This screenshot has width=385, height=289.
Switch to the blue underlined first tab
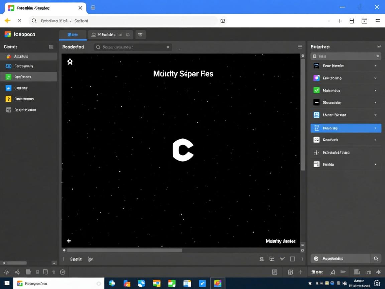pos(73,34)
